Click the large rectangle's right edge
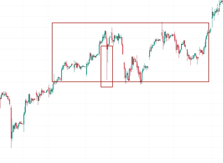223x163 pixels. [209, 53]
